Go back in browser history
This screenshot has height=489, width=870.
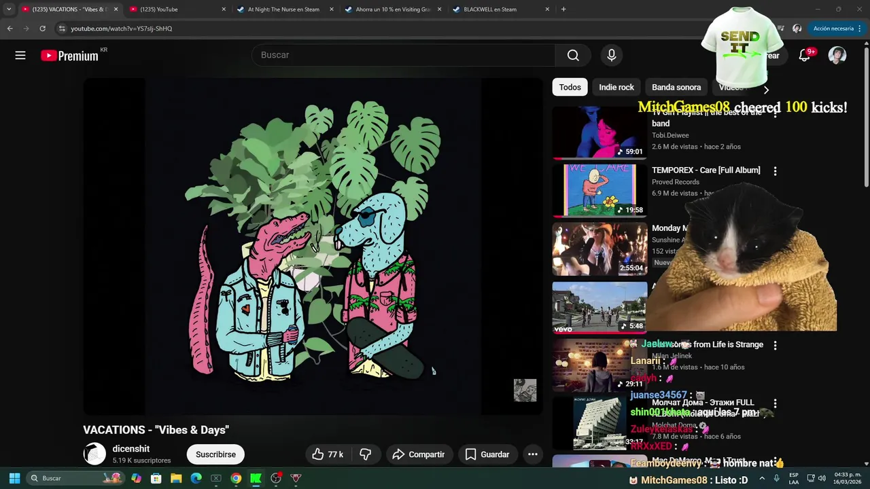10,29
